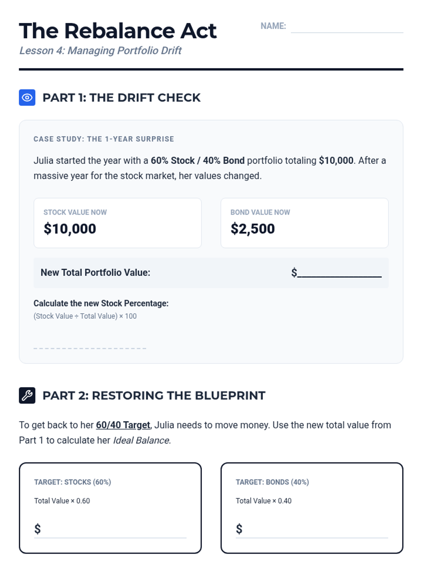Click the Total Value × 0.40 formula text
This screenshot has width=422, height=563.
click(x=263, y=501)
